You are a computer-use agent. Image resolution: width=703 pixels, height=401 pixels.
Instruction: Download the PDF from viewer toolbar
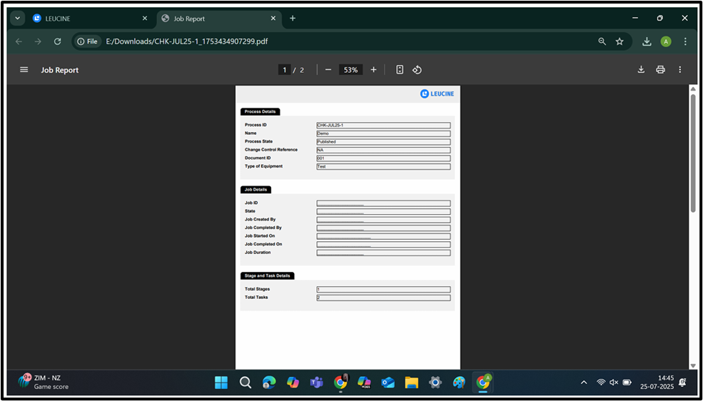point(641,70)
